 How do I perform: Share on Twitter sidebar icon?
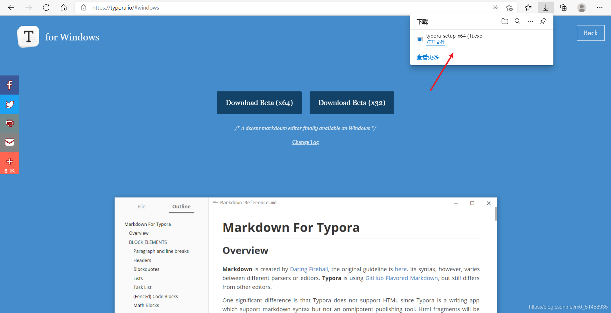coord(10,104)
